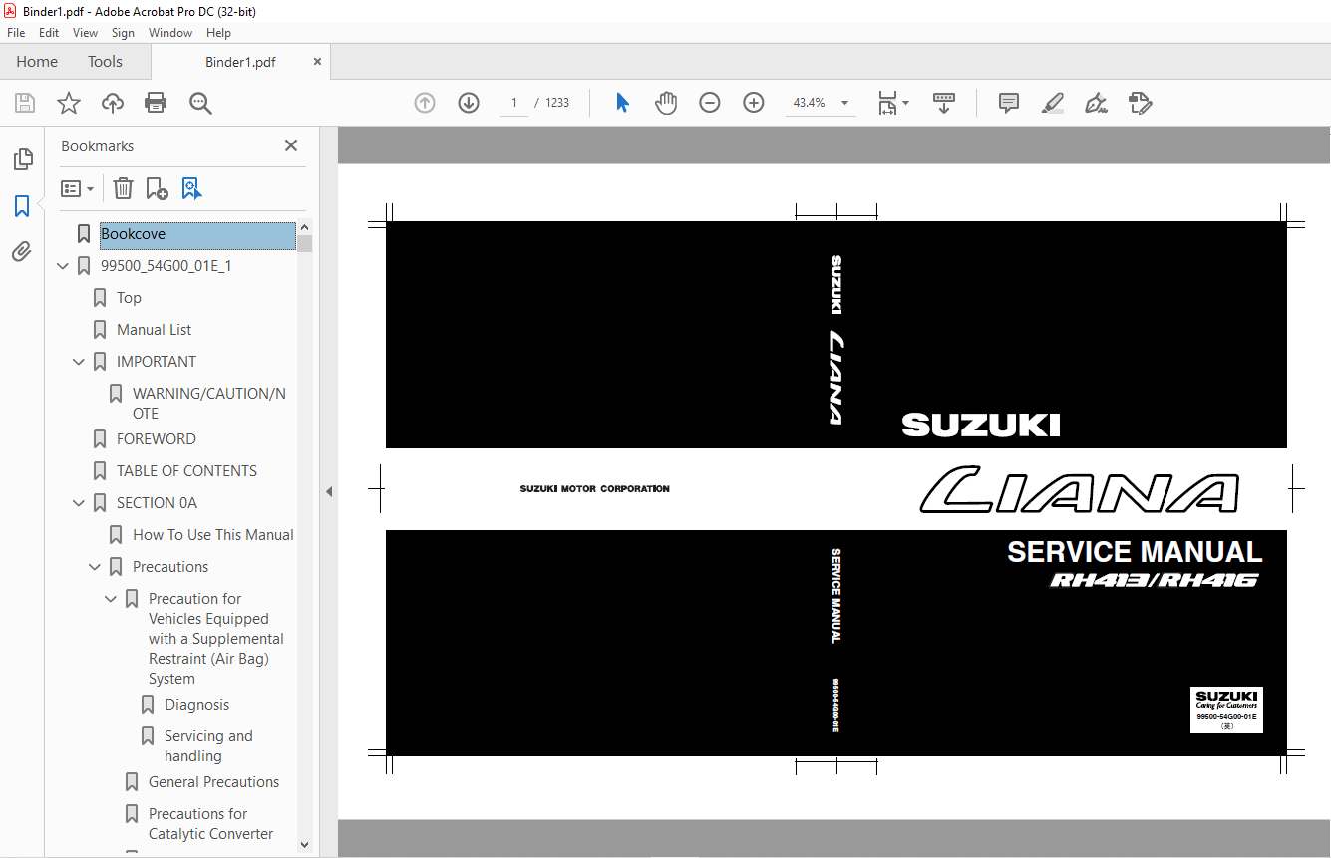This screenshot has height=858, width=1331.
Task: Click the upload to cloud icon
Action: point(113,103)
